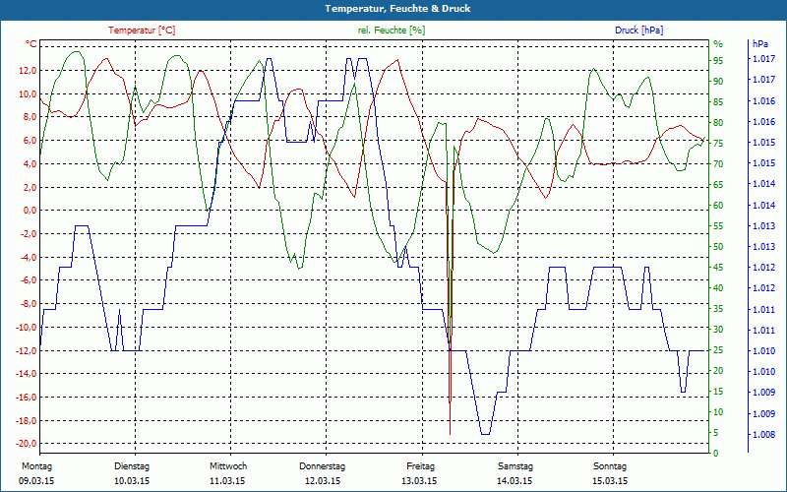Viewport: 787px width, 492px height.
Task: Click the date "11.03.15"
Action: point(227,481)
